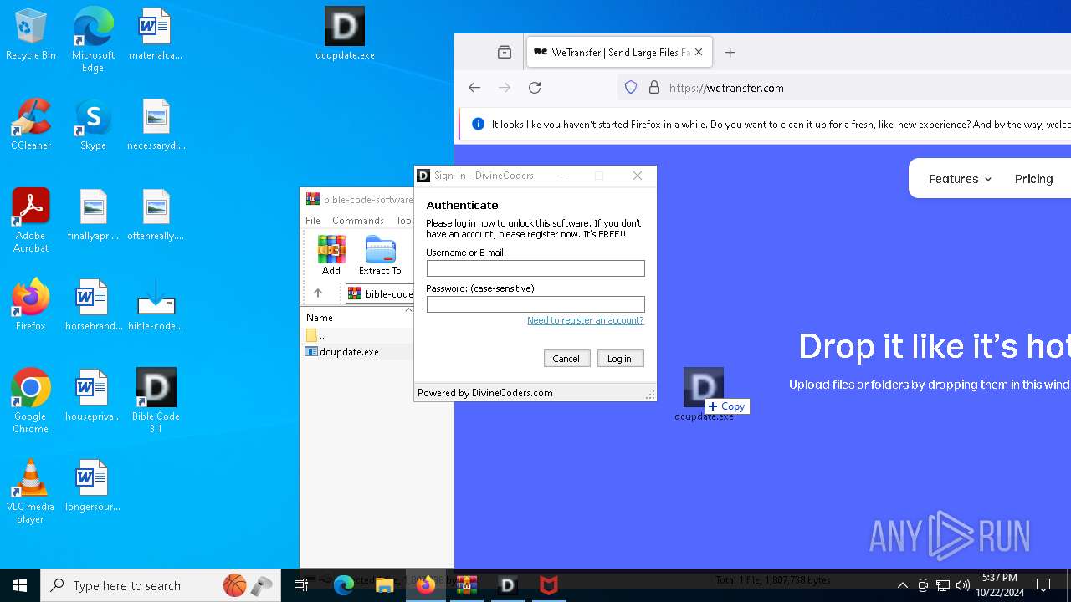Image resolution: width=1071 pixels, height=602 pixels.
Task: Go back in Firefox
Action: [x=474, y=88]
